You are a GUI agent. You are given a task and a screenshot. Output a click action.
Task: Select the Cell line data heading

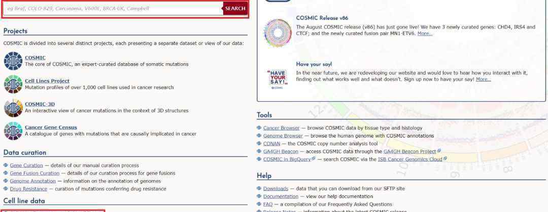(24, 201)
